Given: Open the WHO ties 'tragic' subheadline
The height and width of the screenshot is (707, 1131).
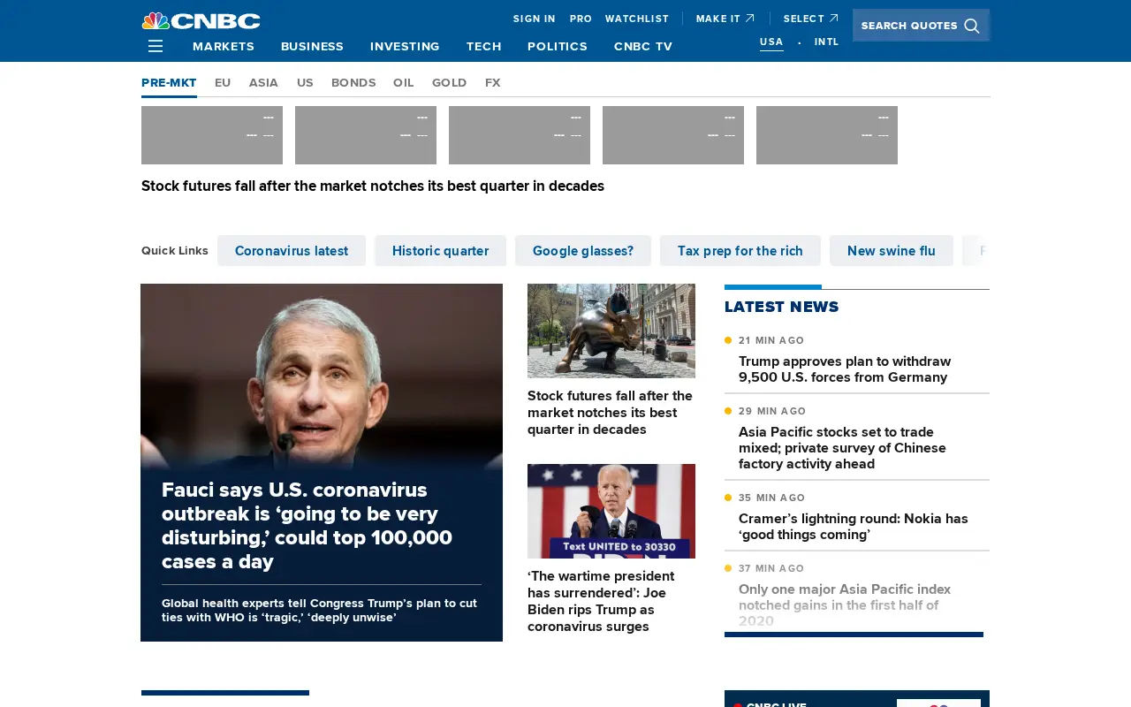Looking at the screenshot, I should (319, 610).
